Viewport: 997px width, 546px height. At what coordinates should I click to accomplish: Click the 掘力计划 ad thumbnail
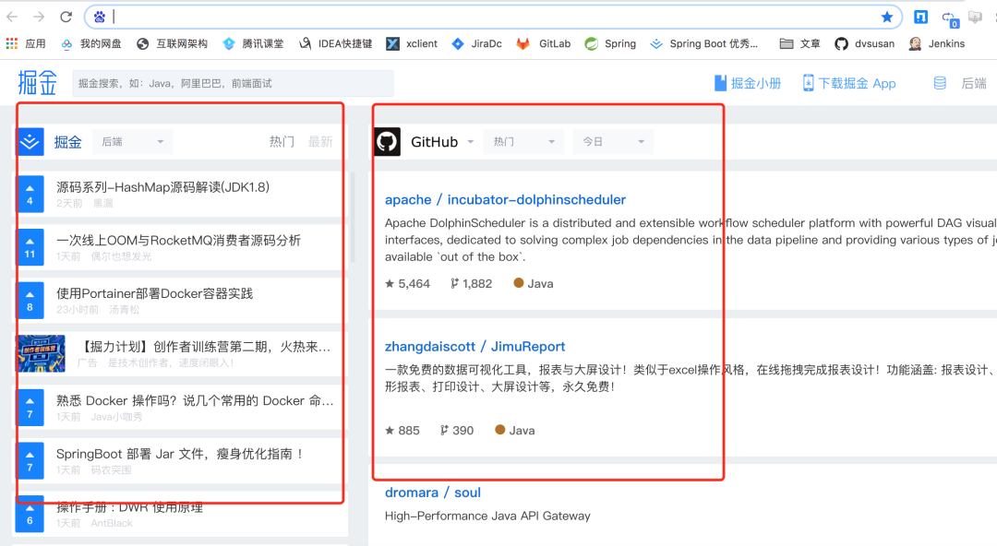(x=42, y=353)
